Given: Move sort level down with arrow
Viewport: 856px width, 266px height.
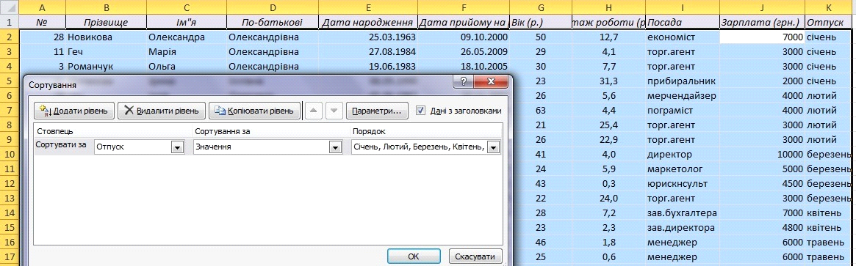Looking at the screenshot, I should [334, 111].
